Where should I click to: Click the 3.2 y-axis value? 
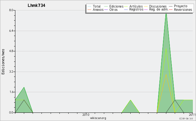pos(11,72)
